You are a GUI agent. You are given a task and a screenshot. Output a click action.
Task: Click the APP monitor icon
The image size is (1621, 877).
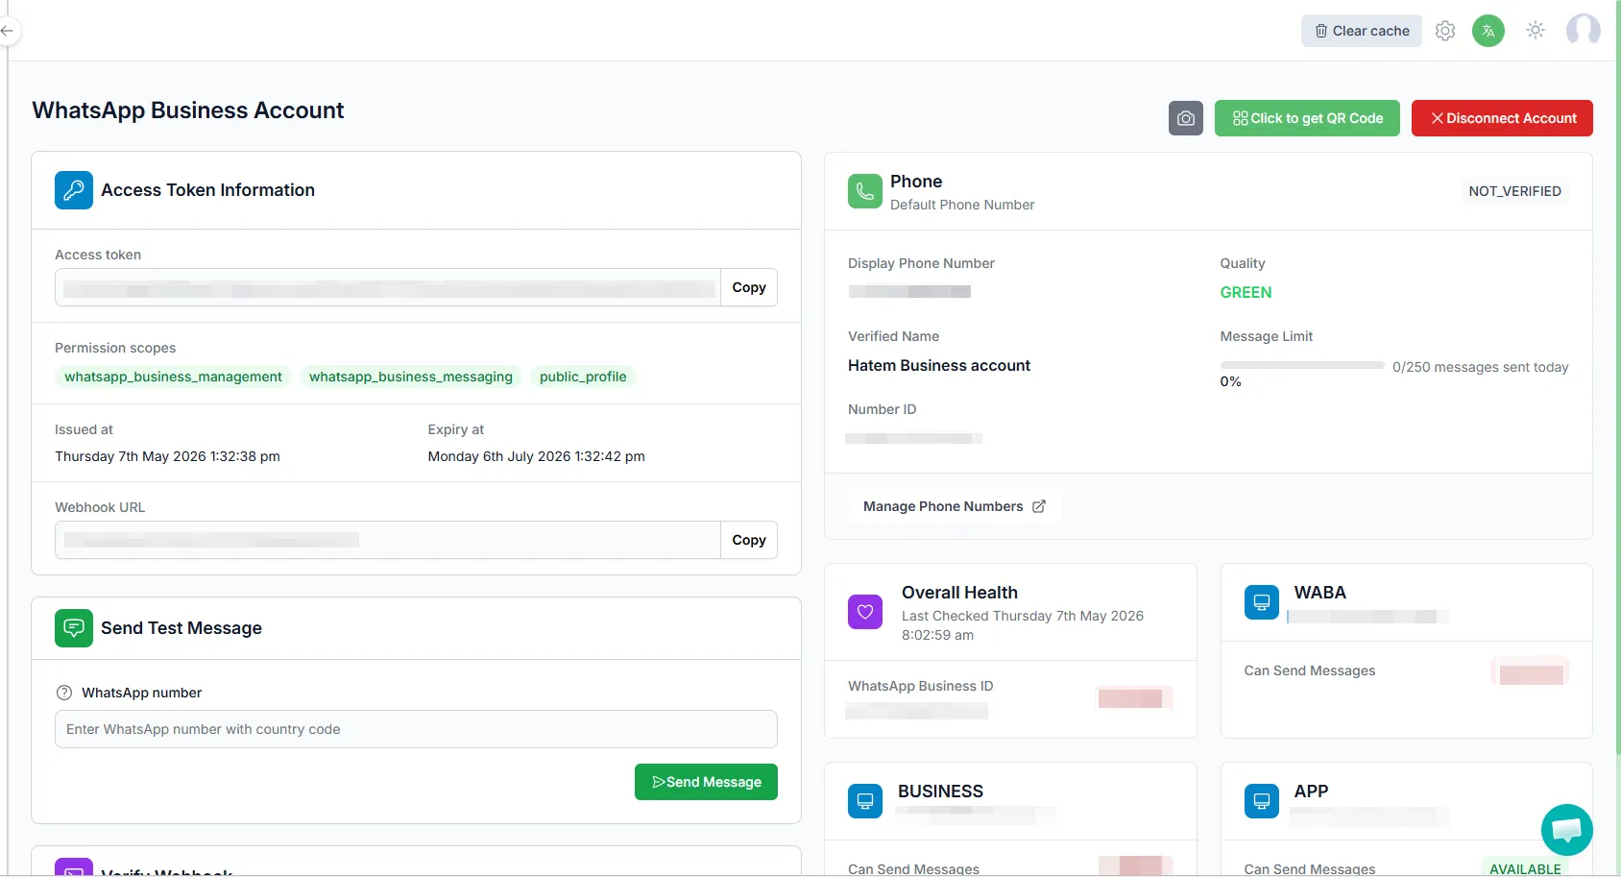click(1262, 801)
